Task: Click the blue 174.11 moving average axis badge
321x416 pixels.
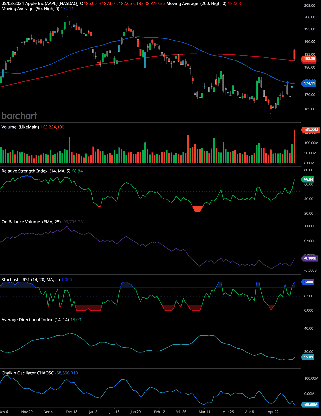Action: click(309, 83)
